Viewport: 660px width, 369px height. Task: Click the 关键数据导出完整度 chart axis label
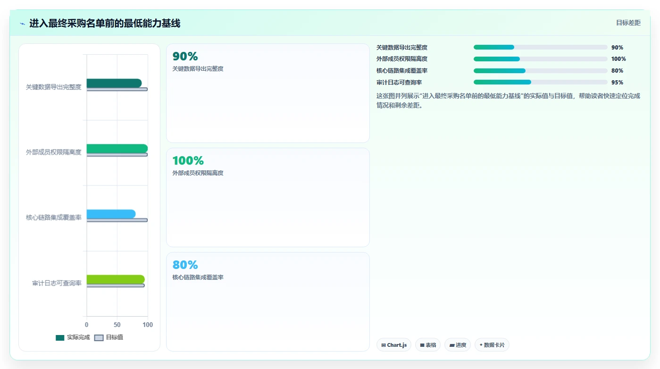(54, 87)
